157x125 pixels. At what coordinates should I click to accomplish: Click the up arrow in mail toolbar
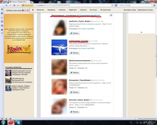32,10
